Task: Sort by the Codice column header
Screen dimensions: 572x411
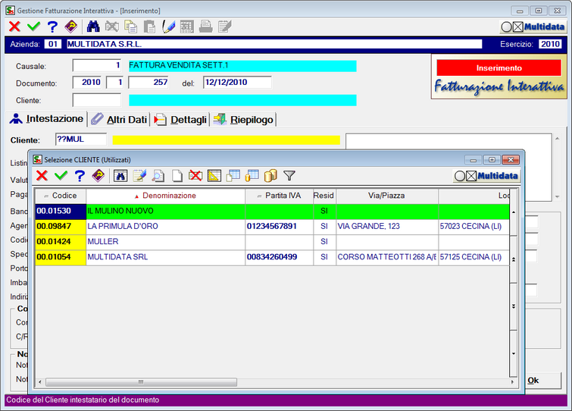Action: (61, 196)
